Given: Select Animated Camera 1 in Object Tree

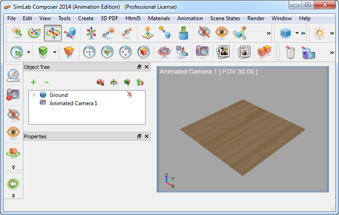Looking at the screenshot, I should (73, 103).
